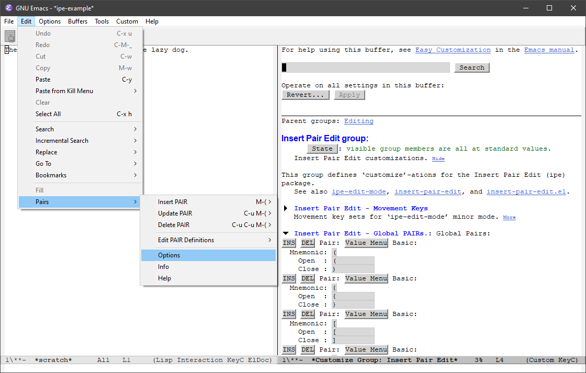The height and width of the screenshot is (373, 586).
Task: Click Insert Pair Edit - Movement Keys link
Action: 361,208
